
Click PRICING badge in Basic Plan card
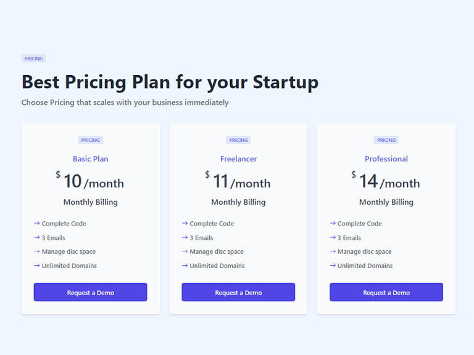click(90, 140)
